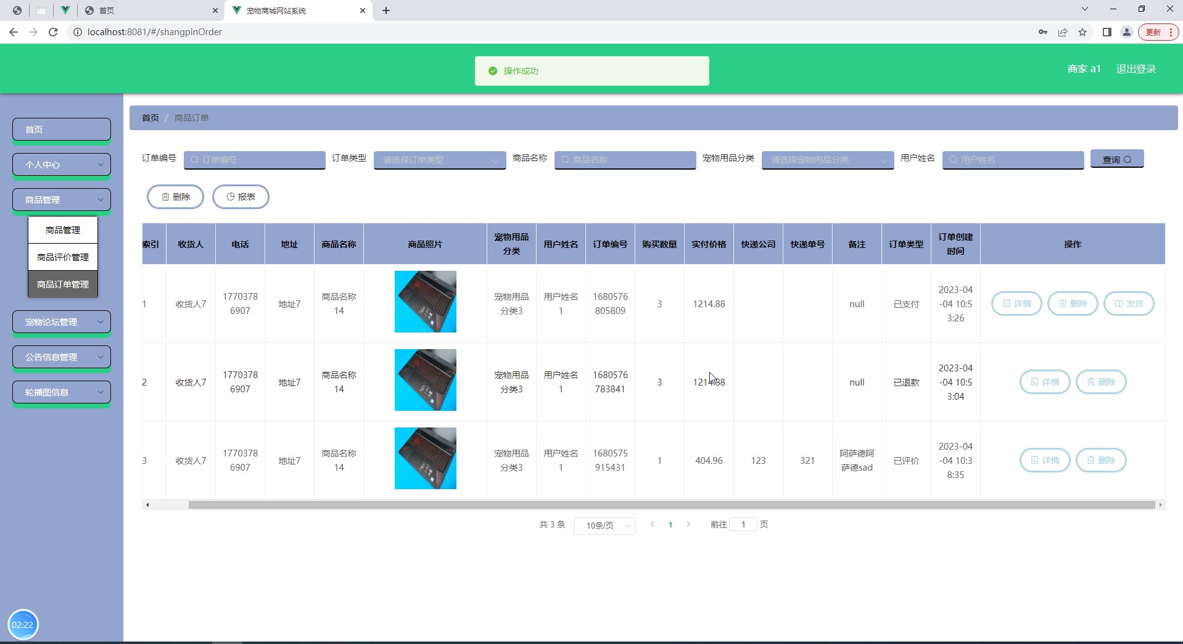This screenshot has width=1183, height=644.
Task: Delete order 1680576805809 row
Action: pos(1073,303)
